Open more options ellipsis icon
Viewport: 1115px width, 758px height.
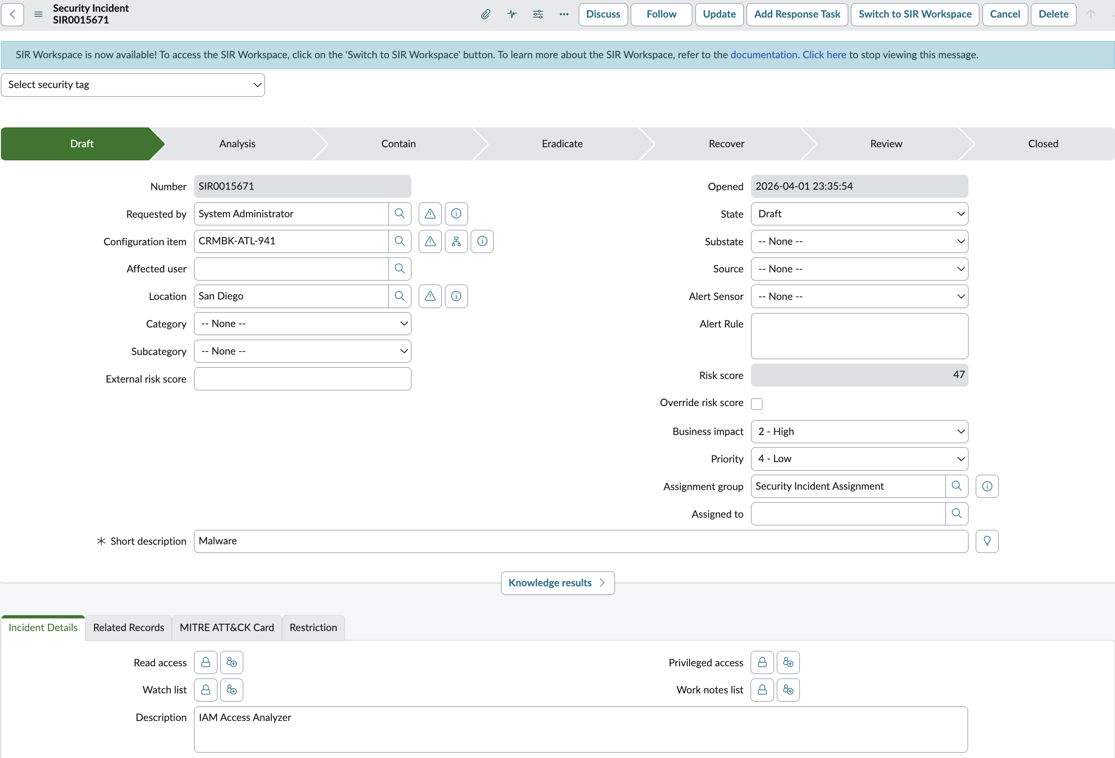564,14
